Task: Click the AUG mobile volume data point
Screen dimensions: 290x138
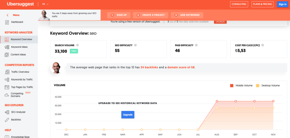Action: pyautogui.click(x=217, y=101)
